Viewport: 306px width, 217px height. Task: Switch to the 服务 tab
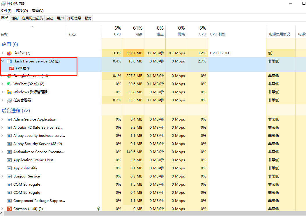(88, 18)
